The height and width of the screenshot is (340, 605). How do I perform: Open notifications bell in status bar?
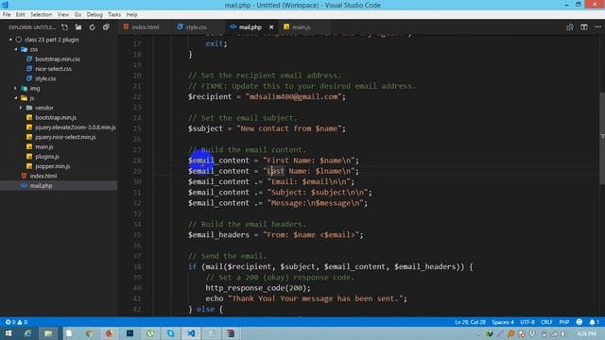[x=594, y=322]
